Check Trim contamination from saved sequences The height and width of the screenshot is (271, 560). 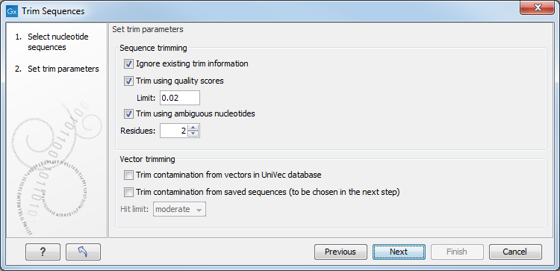[x=128, y=192]
